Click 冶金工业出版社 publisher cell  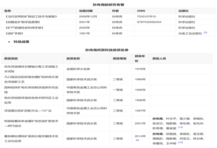point(190,33)
